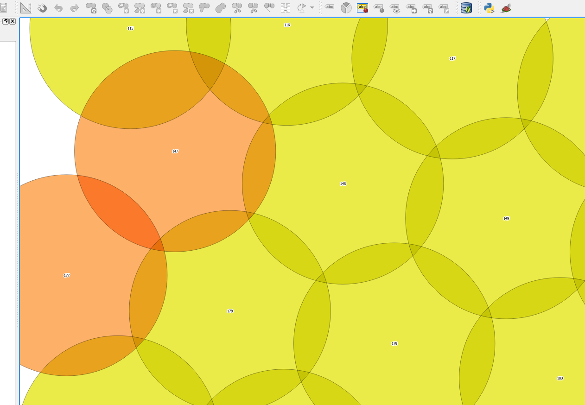Enable advanced digitizing tools ruler icon

(x=26, y=7)
